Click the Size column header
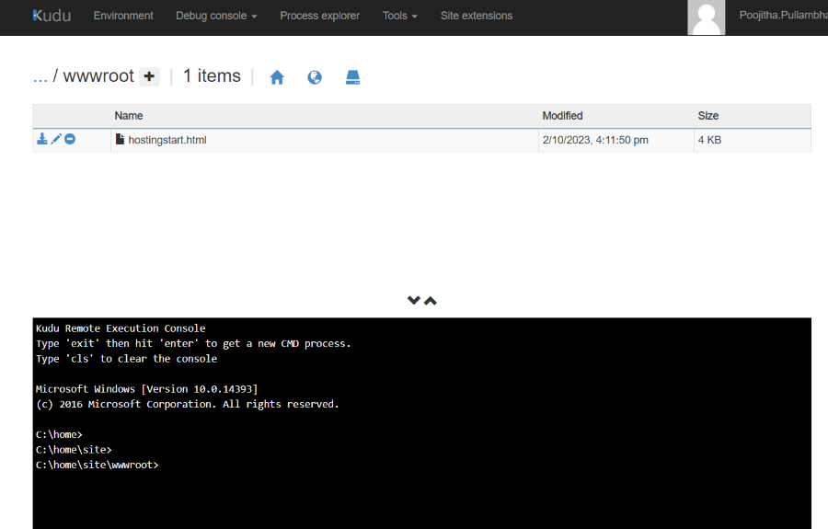Viewport: 828px width, 529px height. (708, 116)
